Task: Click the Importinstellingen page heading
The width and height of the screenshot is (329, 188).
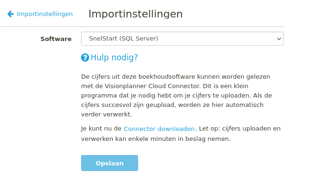Action: click(136, 14)
